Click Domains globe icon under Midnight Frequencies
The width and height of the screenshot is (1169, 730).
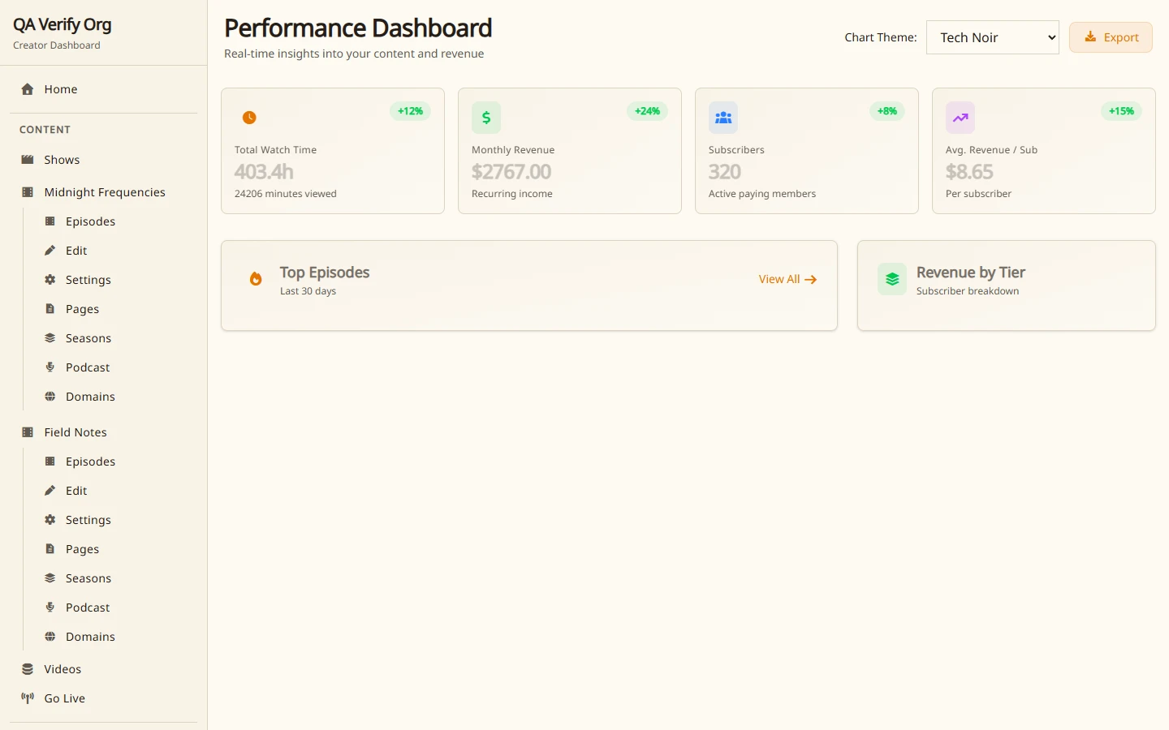(50, 397)
